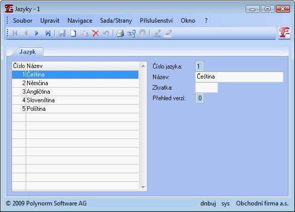Delete record with the red X icon
The width and height of the screenshot is (295, 212).
click(x=96, y=33)
